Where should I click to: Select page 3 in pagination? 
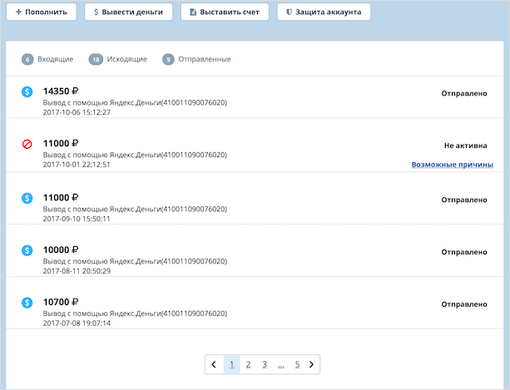point(264,364)
